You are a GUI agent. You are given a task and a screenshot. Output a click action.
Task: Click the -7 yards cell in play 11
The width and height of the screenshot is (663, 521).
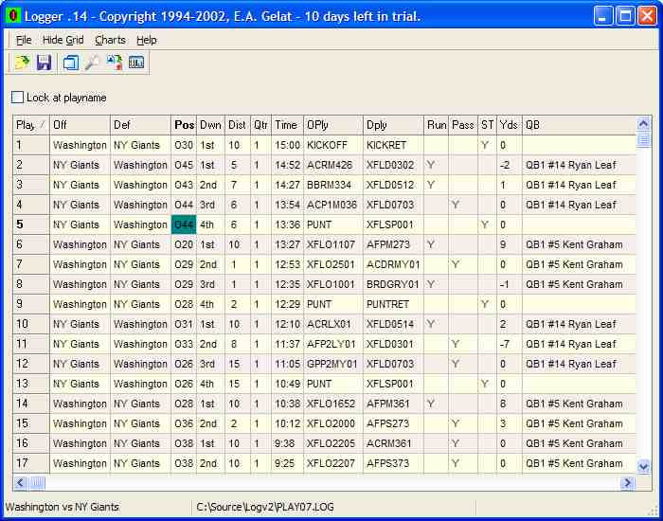[510, 344]
